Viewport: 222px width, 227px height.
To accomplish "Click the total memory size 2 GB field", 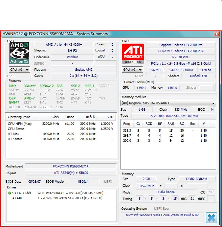I will pos(146,179).
